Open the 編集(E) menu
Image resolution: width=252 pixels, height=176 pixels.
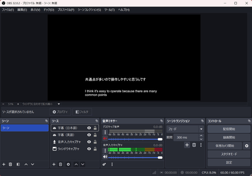22,10
